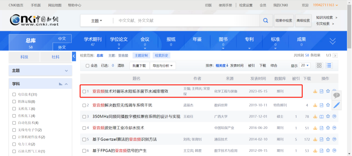The image size is (352, 156).
Task: Open HTML reading for result 1
Action: pyautogui.click(x=321, y=91)
